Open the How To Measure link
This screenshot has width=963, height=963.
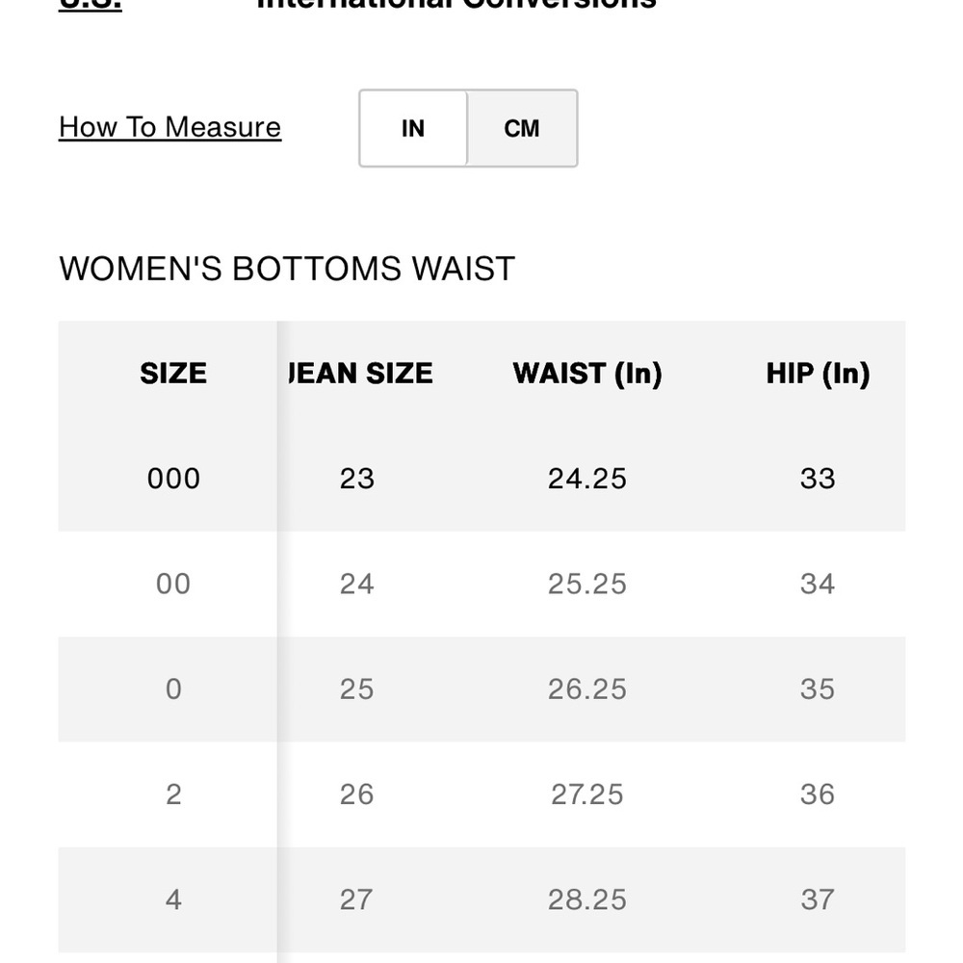point(170,127)
